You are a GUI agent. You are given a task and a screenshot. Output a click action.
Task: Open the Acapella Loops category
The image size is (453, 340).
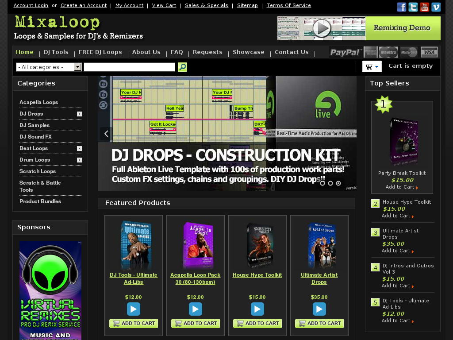click(x=39, y=102)
